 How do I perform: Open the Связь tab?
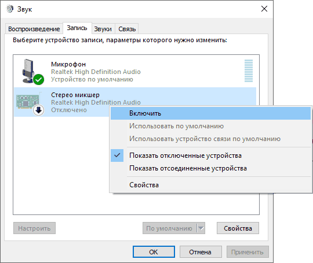(x=127, y=29)
